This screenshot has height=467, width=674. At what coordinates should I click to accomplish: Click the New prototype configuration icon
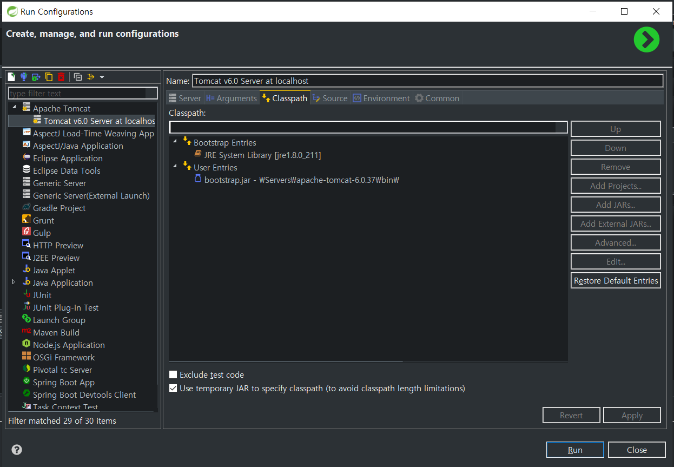tap(24, 77)
